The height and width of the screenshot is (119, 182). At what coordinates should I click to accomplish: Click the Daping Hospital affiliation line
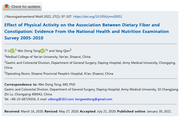[90, 65]
